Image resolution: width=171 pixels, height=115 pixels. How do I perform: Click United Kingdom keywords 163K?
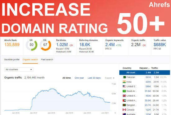(148, 96)
